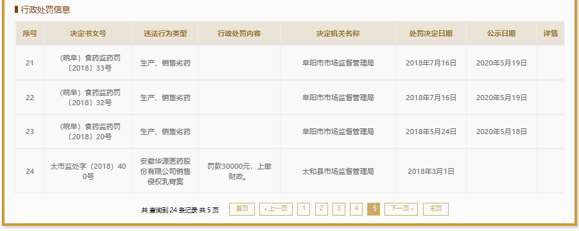Jump to the last page (末页)
The height and width of the screenshot is (231, 579).
436,209
